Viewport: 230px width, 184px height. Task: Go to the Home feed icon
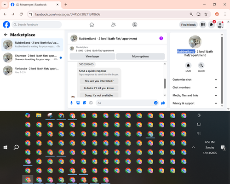pyautogui.click(x=92, y=24)
